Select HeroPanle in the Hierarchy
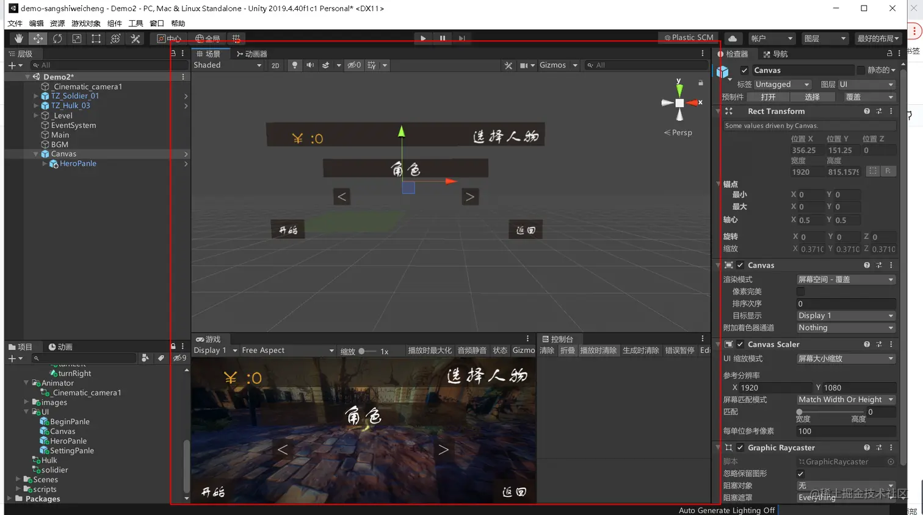The width and height of the screenshot is (923, 515). pos(78,163)
